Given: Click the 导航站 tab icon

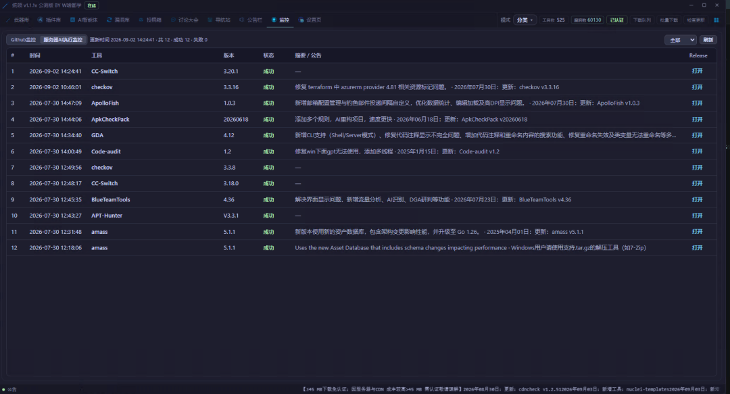Looking at the screenshot, I should click(x=210, y=20).
